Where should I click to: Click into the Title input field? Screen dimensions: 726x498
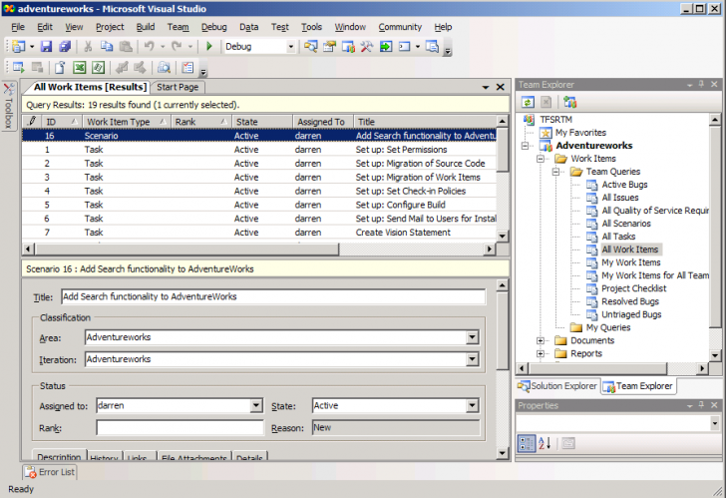[x=273, y=297]
